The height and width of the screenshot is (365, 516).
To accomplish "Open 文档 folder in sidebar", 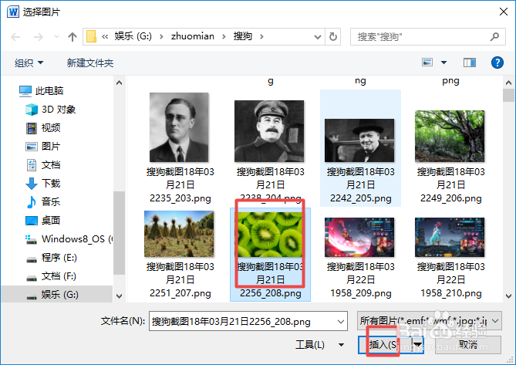I will [43, 164].
